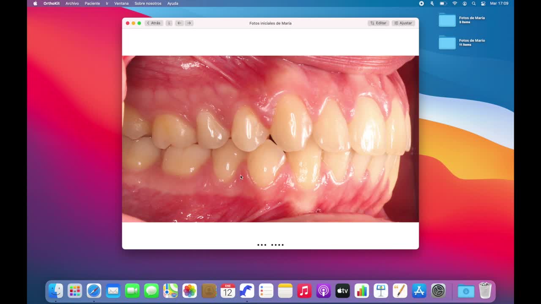Open Numbers in the dock
541x304 pixels.
coord(362,290)
